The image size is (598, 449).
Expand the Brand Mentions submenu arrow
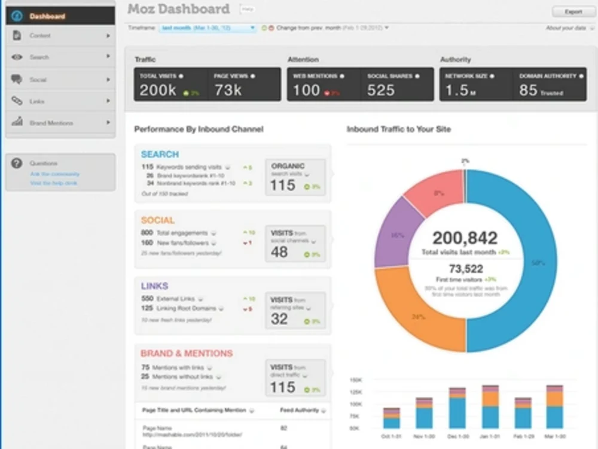point(108,123)
